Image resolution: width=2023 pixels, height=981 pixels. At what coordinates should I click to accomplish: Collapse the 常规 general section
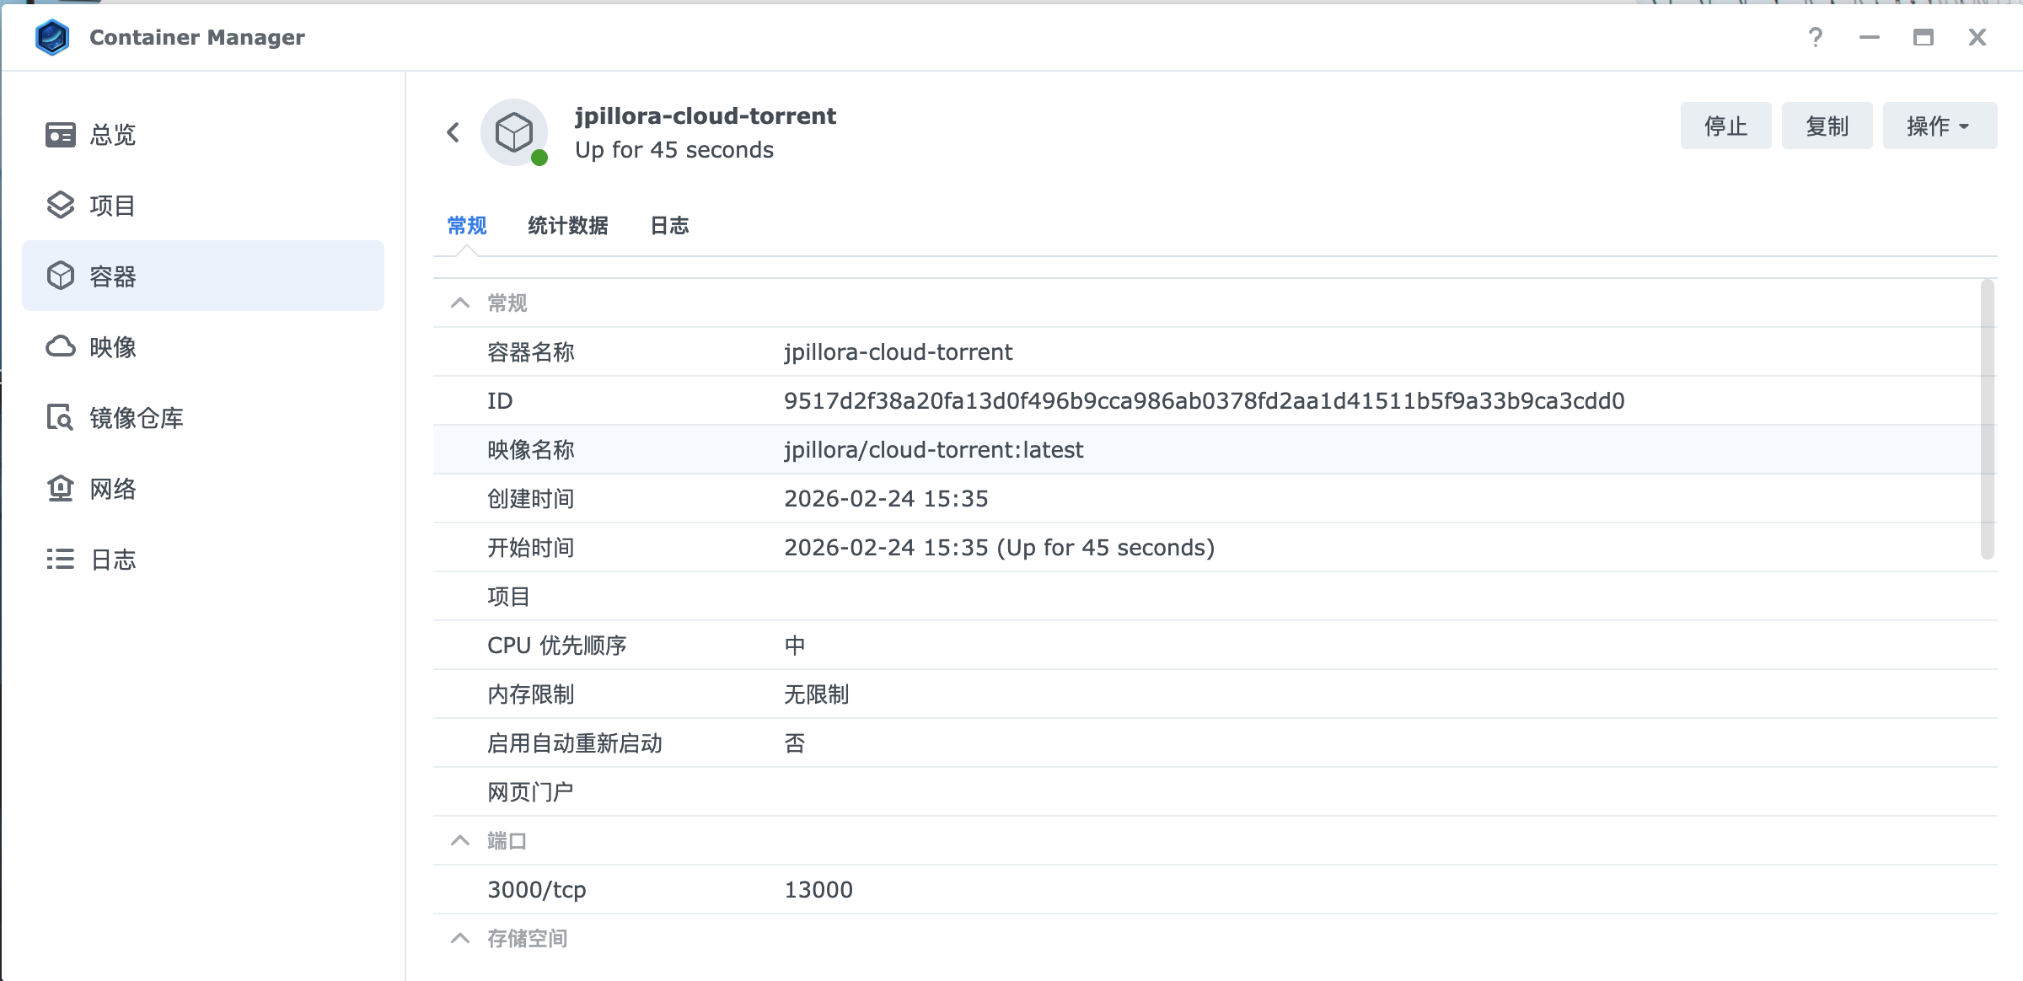click(x=460, y=303)
